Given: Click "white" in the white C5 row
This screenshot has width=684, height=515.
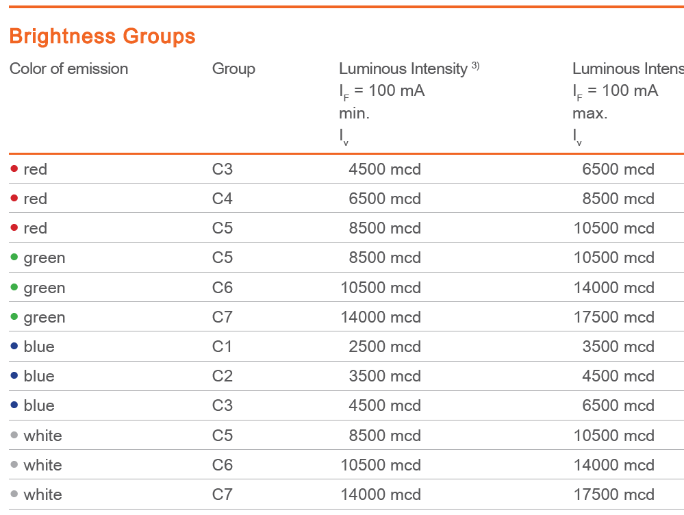Looking at the screenshot, I should [x=42, y=436].
